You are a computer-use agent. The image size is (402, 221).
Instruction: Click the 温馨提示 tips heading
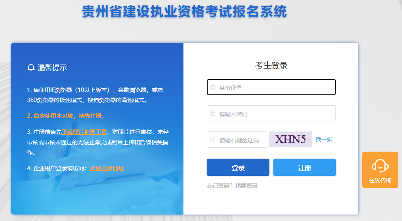coord(52,68)
